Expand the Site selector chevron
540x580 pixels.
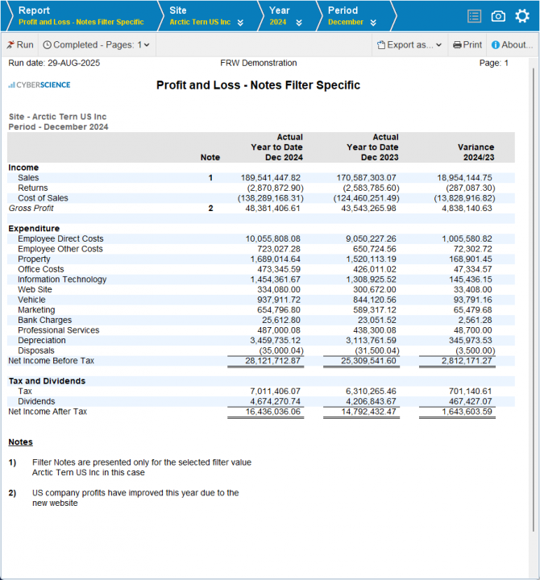(240, 23)
